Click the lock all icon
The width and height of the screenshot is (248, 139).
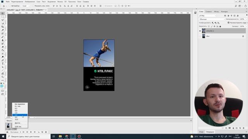pyautogui.click(x=220, y=27)
